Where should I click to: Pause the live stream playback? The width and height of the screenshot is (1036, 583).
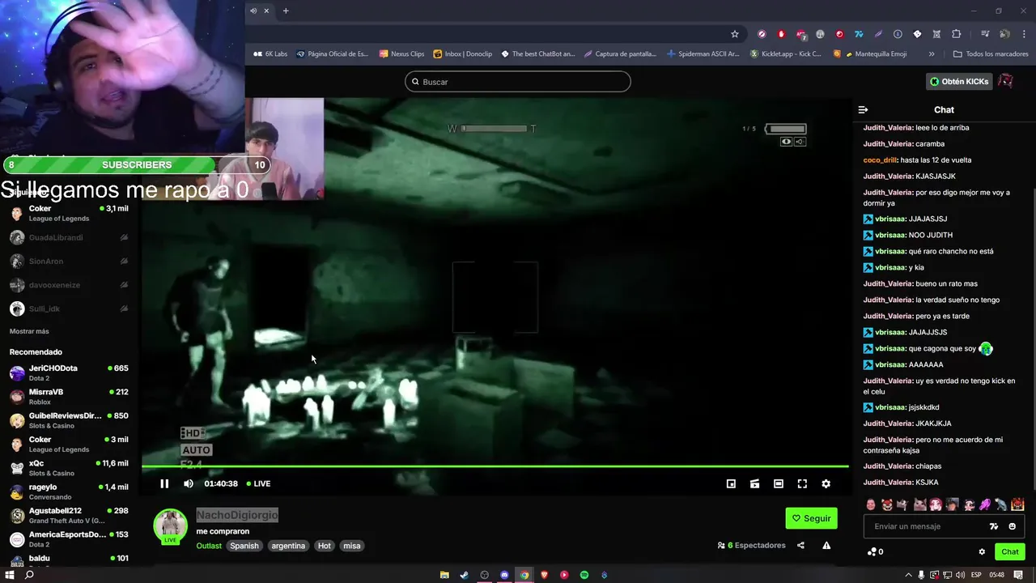tap(164, 483)
